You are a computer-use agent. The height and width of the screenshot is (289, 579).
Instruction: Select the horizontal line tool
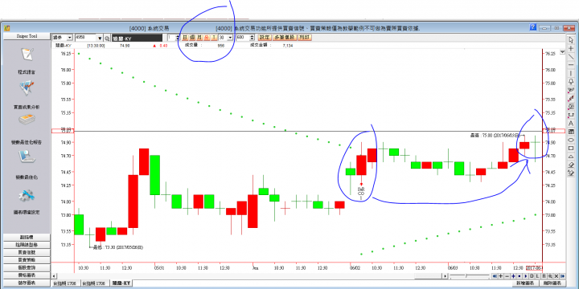[x=571, y=64]
